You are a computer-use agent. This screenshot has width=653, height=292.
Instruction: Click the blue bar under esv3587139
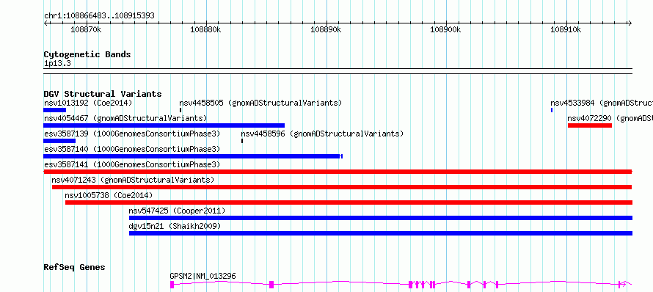tap(59, 141)
